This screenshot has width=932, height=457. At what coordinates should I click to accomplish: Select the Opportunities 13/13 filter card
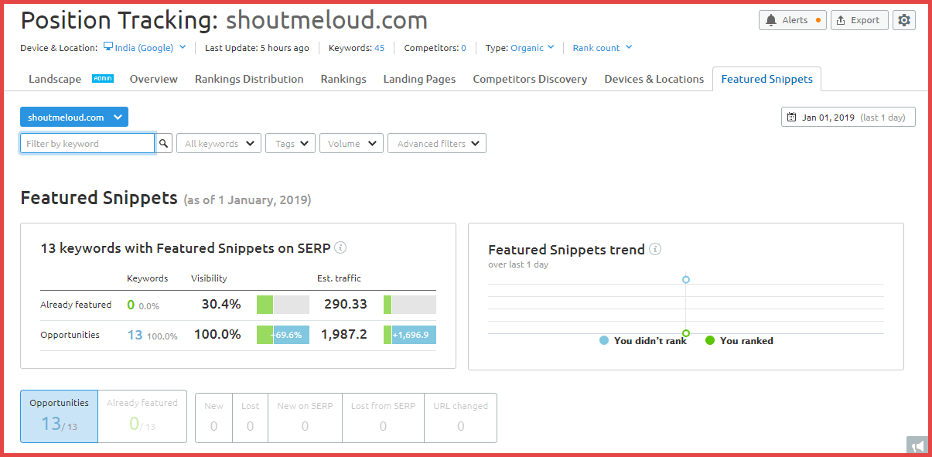tap(60, 416)
